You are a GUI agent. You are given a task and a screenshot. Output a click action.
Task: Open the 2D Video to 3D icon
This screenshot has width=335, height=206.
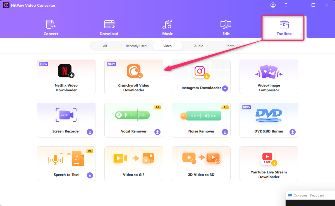point(201,158)
